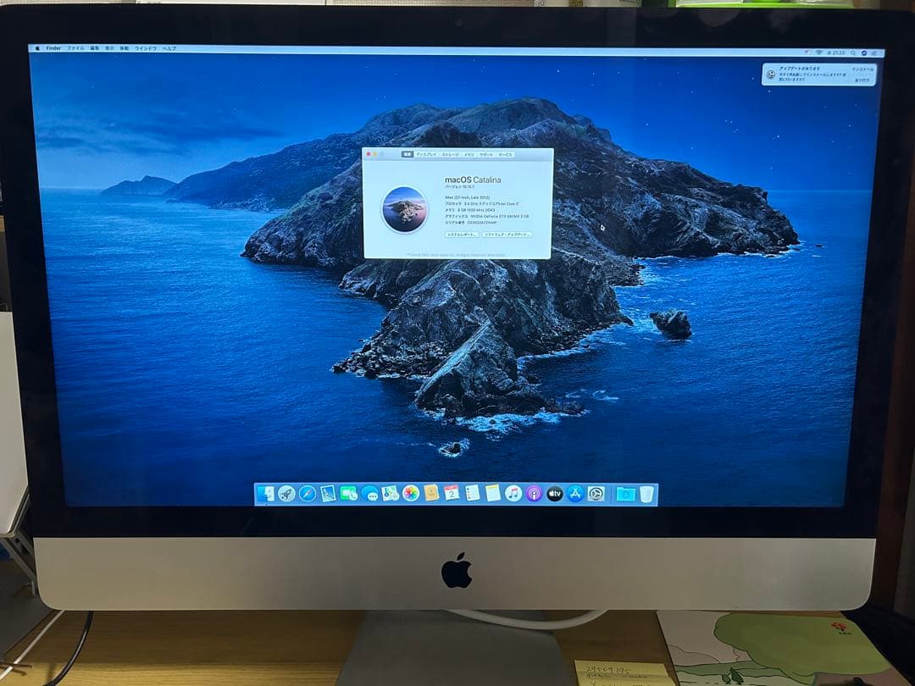The height and width of the screenshot is (686, 915).
Task: Start a Spotlight search from the menu bar
Action: tap(852, 53)
